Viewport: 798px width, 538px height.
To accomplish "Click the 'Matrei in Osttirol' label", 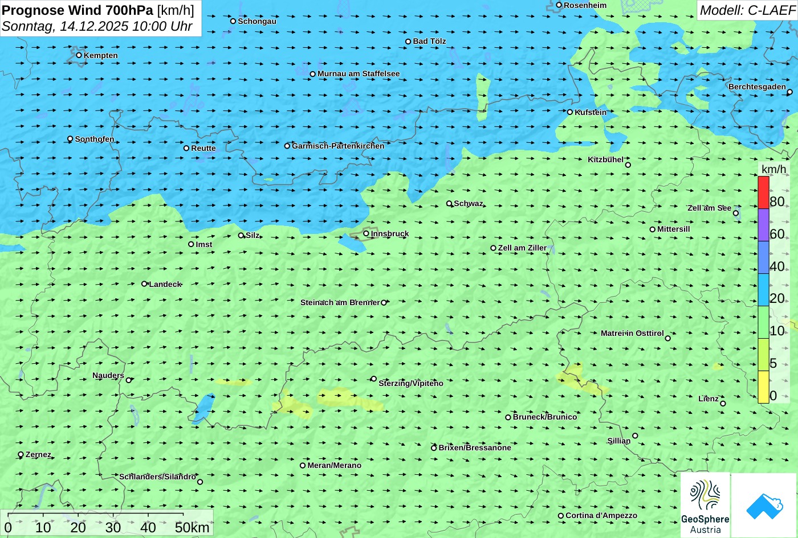I will [632, 334].
